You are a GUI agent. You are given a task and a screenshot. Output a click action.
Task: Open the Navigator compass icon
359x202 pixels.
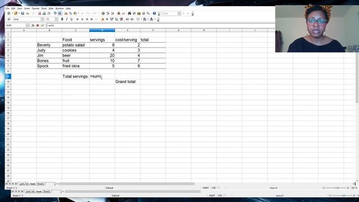(134, 13)
